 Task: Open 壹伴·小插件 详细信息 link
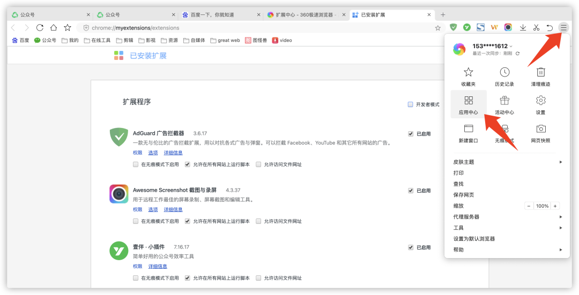(x=158, y=266)
